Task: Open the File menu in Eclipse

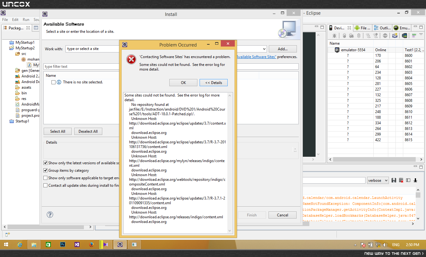Action: pyautogui.click(x=5, y=20)
